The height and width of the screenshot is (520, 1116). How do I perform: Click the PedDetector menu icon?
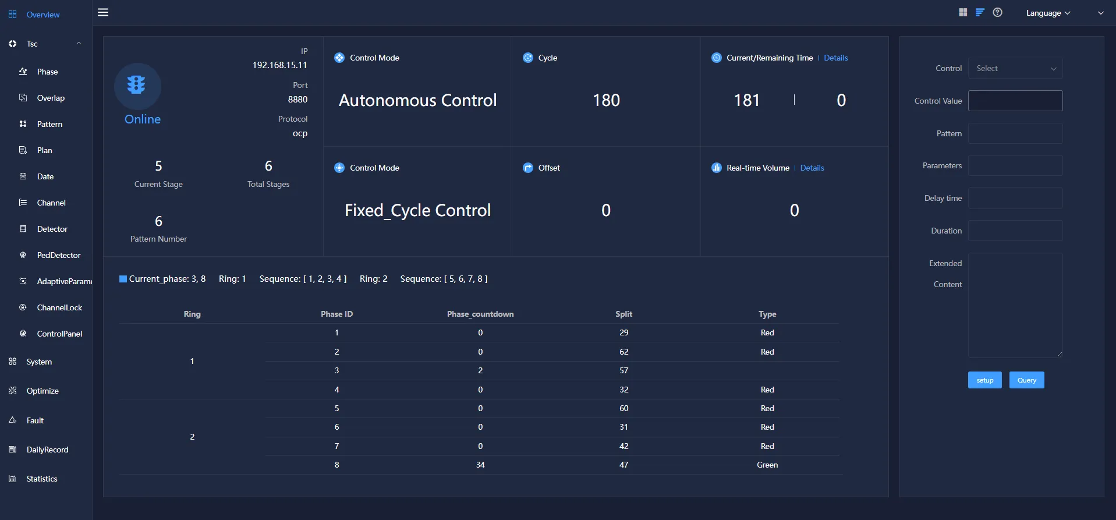point(23,255)
